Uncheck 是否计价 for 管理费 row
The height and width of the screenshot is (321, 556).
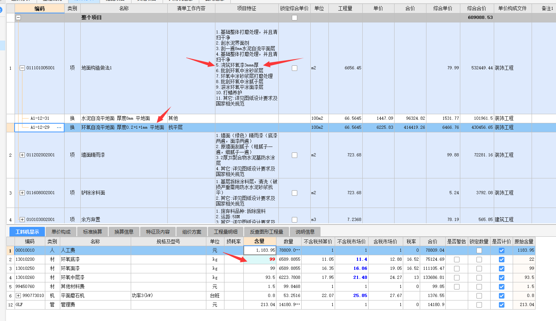click(x=501, y=305)
